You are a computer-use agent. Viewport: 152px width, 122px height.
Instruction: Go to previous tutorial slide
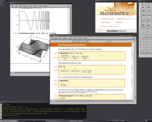78,41
